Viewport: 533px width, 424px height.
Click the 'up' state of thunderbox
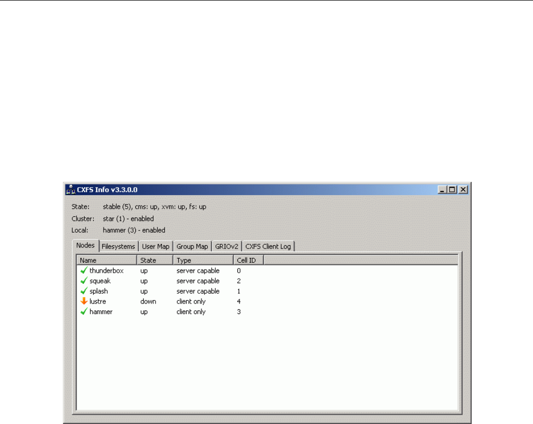pyautogui.click(x=144, y=271)
